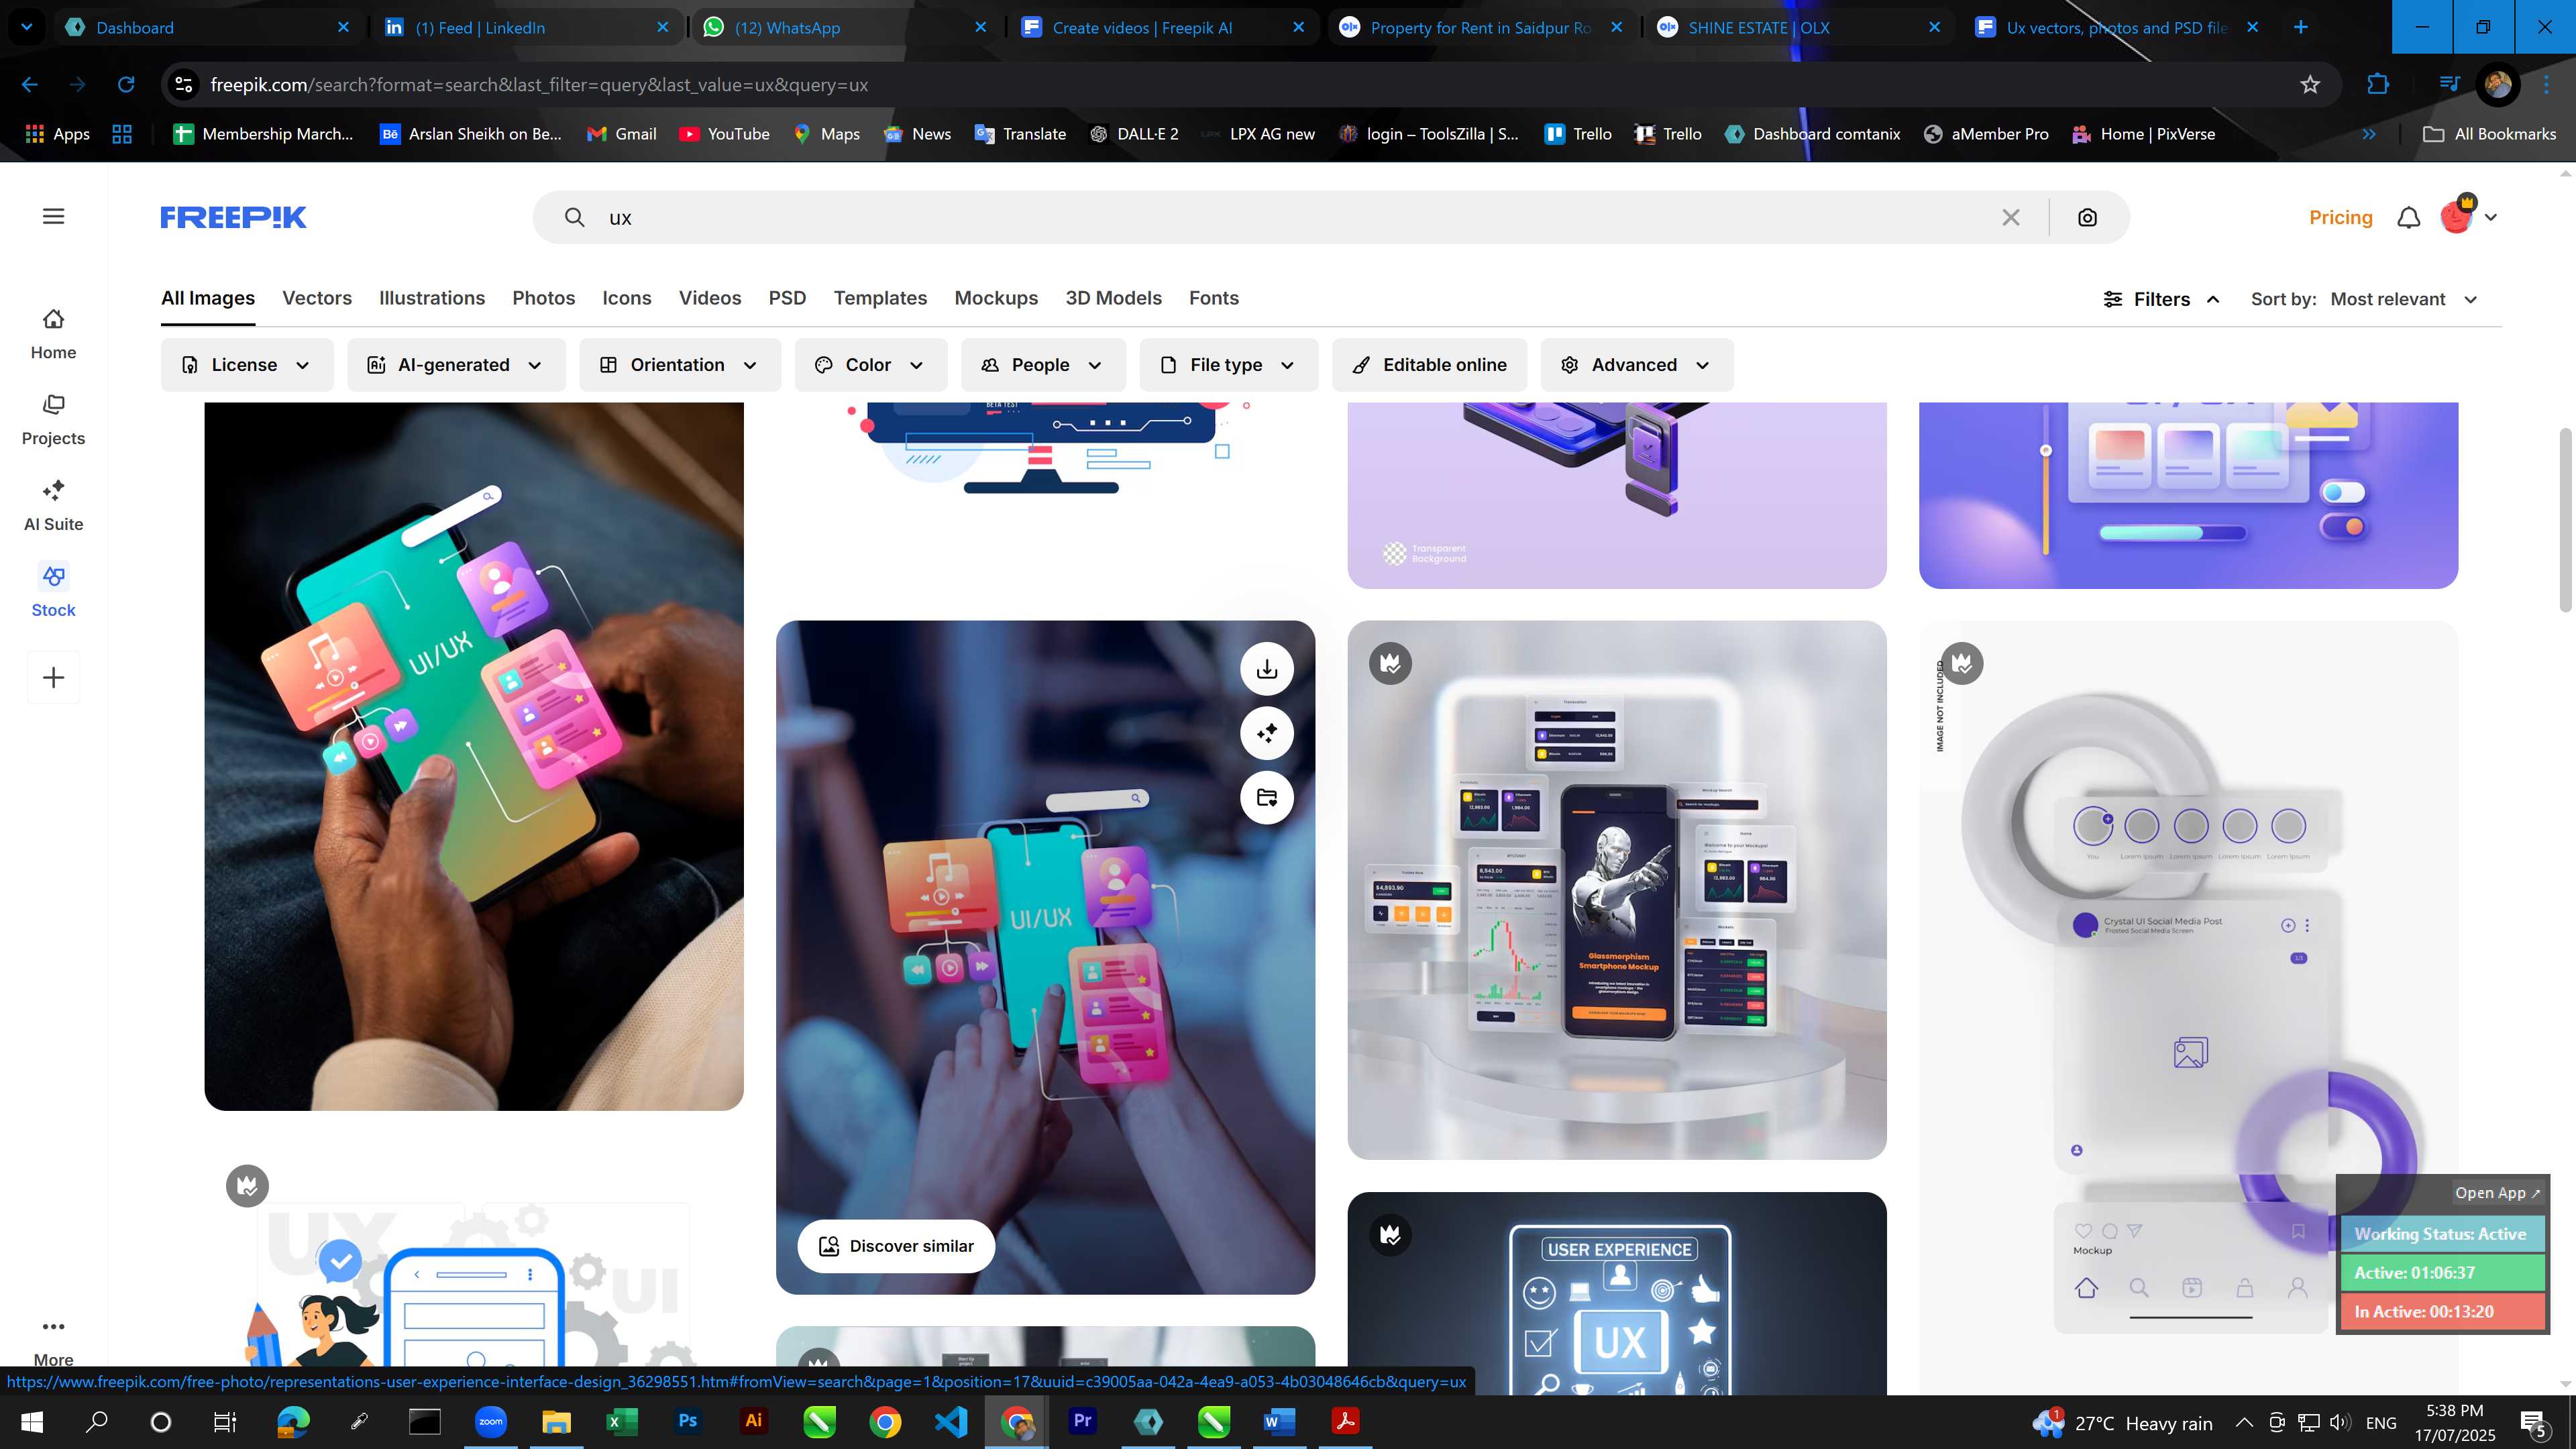Click Discover similar button

[x=896, y=1246]
